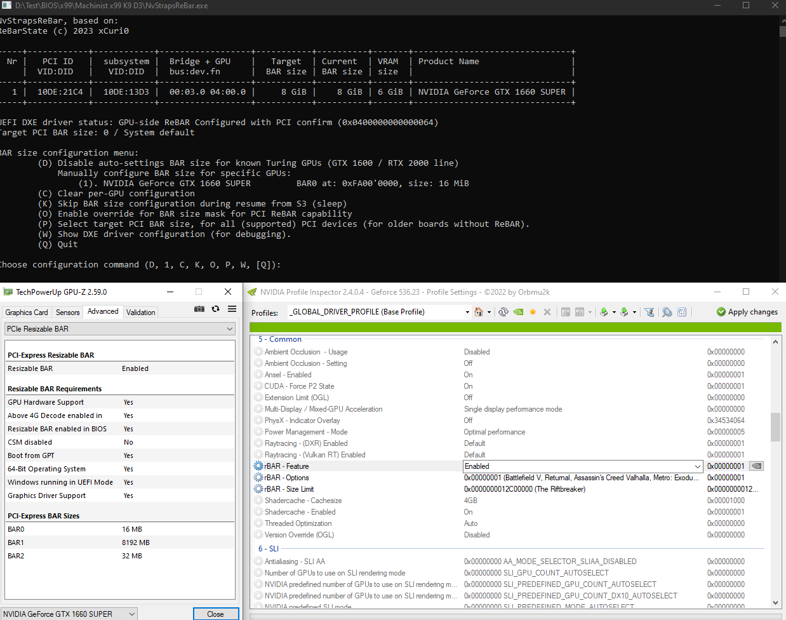Image resolution: width=786 pixels, height=620 pixels.
Task: Click the gray X delete profile icon
Action: click(547, 312)
